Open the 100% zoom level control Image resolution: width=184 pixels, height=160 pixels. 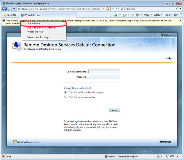172,156
